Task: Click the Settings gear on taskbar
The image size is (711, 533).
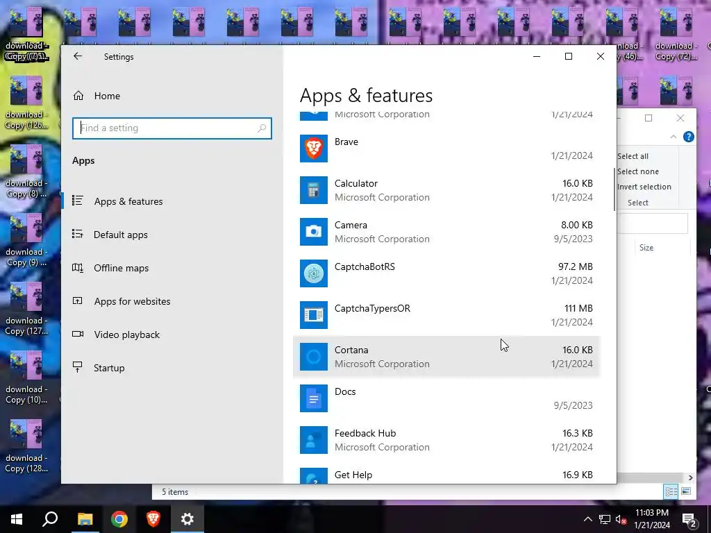Action: [187, 519]
